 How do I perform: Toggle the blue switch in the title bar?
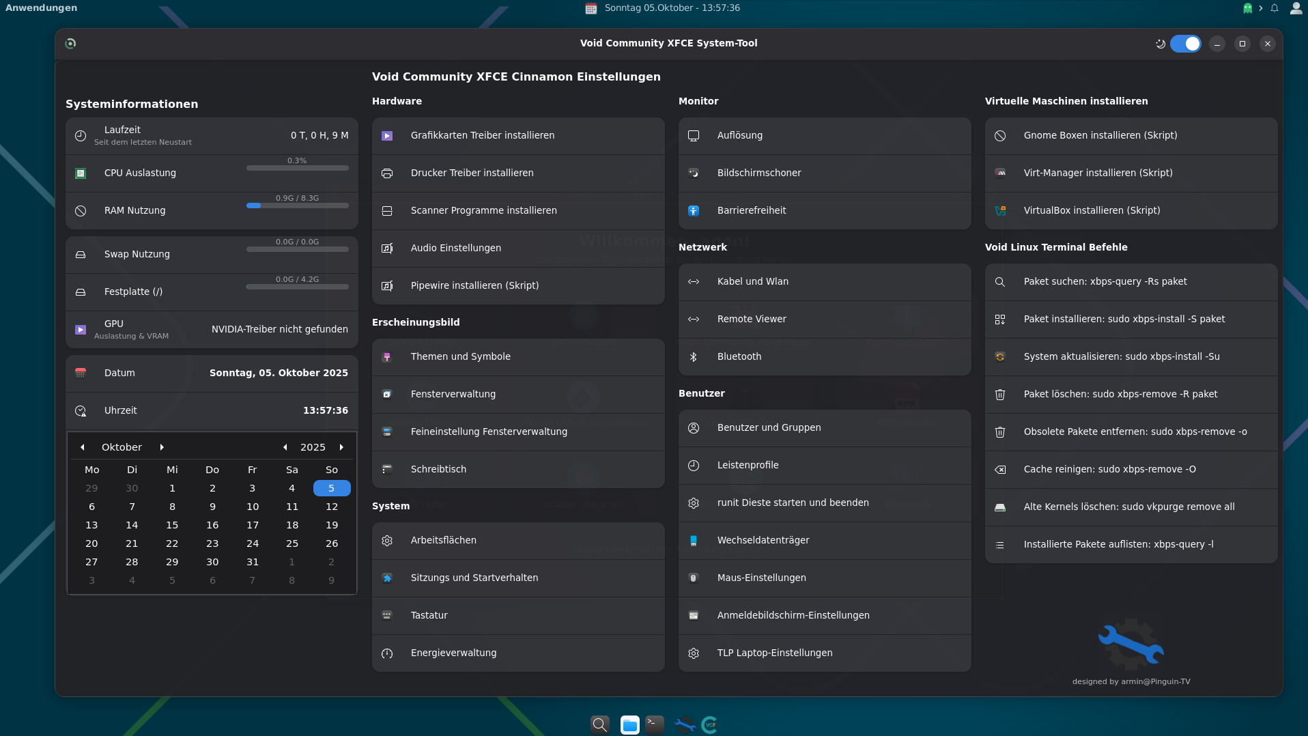tap(1186, 44)
